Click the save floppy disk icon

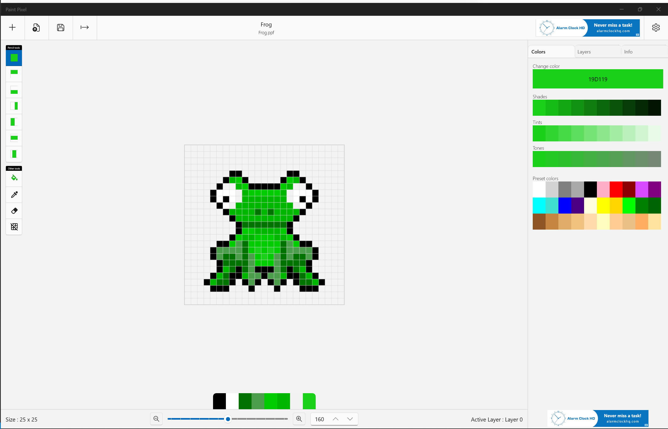[x=60, y=27]
